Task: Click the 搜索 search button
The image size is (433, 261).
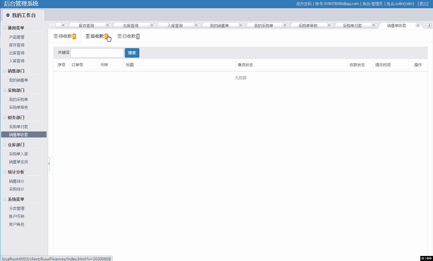Action: click(x=132, y=53)
